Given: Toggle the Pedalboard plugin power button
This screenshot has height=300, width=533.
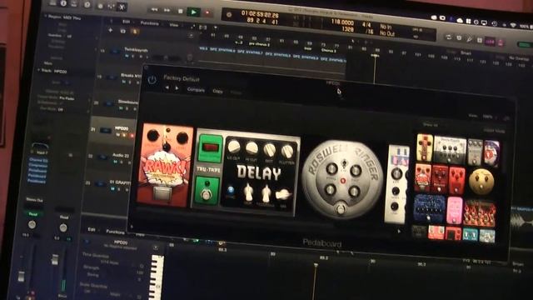Looking at the screenshot, I should tap(152, 80).
